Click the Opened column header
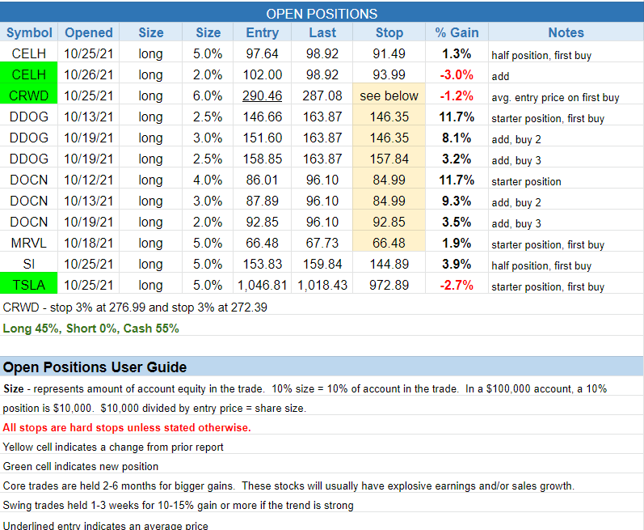Image resolution: width=644 pixels, height=530 pixels. (89, 32)
